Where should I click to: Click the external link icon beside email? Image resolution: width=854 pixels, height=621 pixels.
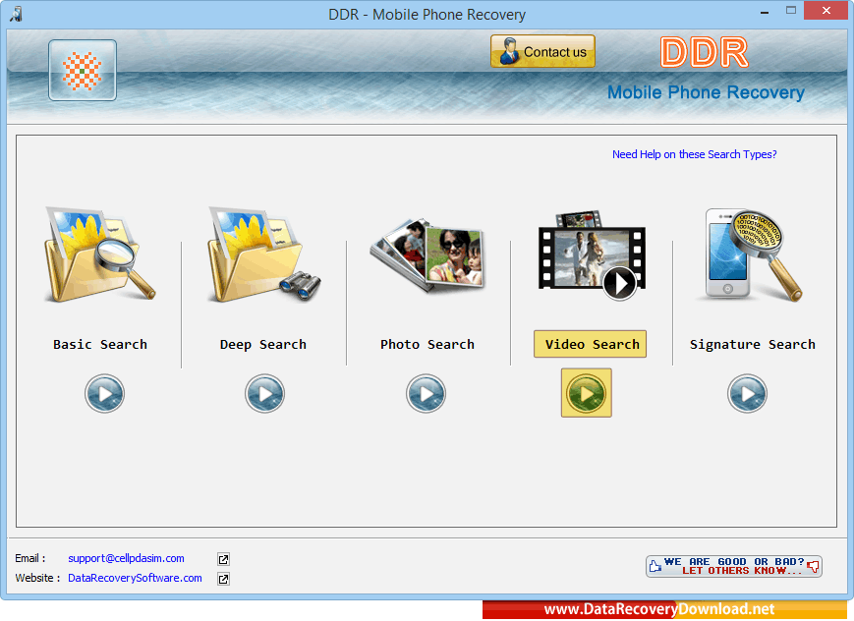pos(223,559)
